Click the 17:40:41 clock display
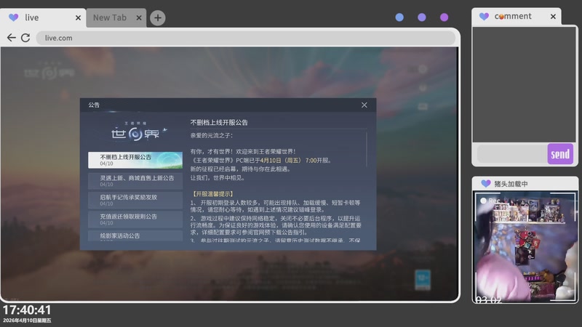Screen dimensions: 582x327 (x=27, y=310)
